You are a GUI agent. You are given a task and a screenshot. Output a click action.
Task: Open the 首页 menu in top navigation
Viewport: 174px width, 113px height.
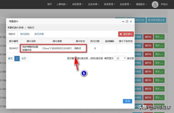(49, 4)
